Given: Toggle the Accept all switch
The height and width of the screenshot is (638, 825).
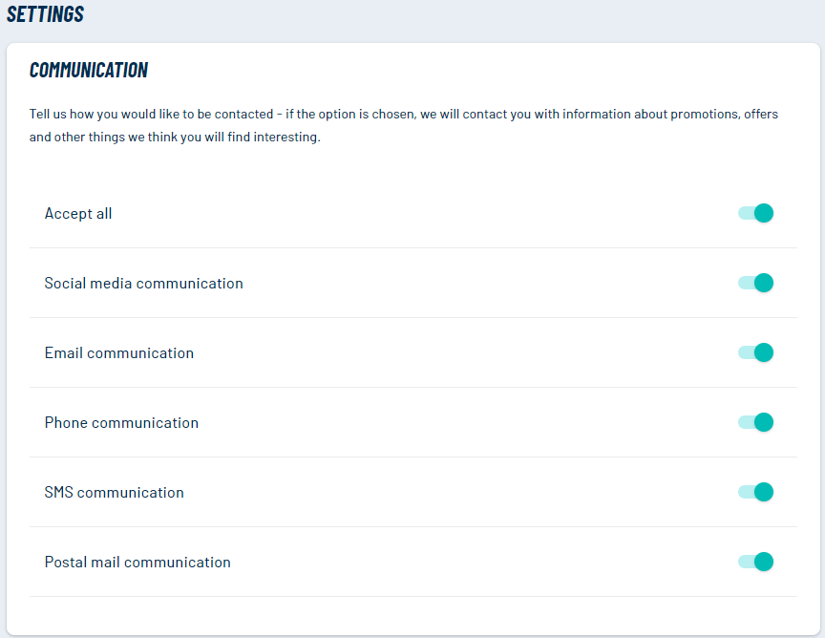Looking at the screenshot, I should pos(755,213).
